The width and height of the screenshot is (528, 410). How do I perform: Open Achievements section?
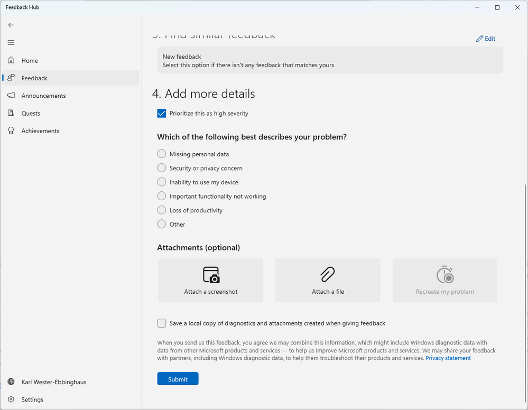70,131
